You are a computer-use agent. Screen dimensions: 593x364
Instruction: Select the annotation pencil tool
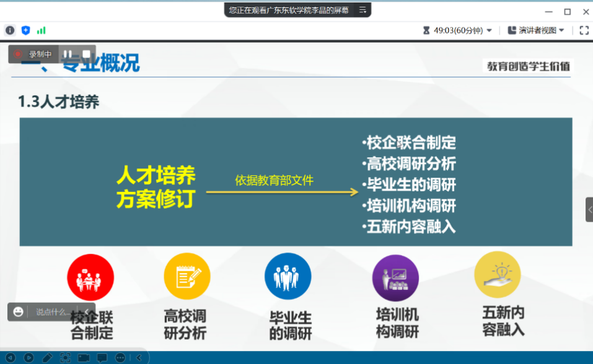(x=47, y=357)
